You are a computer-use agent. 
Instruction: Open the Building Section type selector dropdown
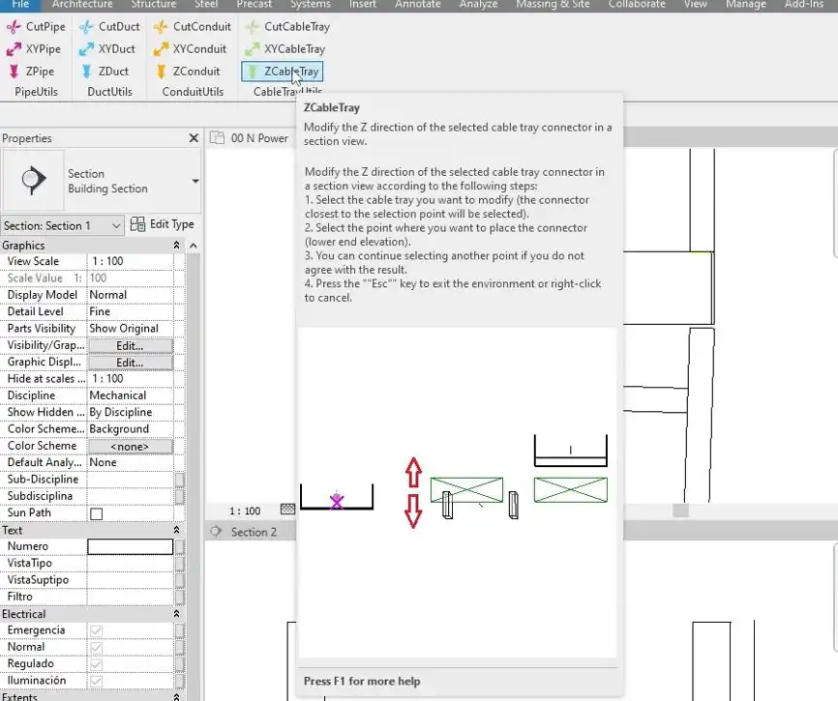tap(102, 181)
